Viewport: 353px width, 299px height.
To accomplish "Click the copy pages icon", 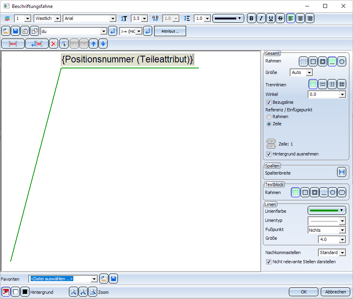I will (x=34, y=31).
